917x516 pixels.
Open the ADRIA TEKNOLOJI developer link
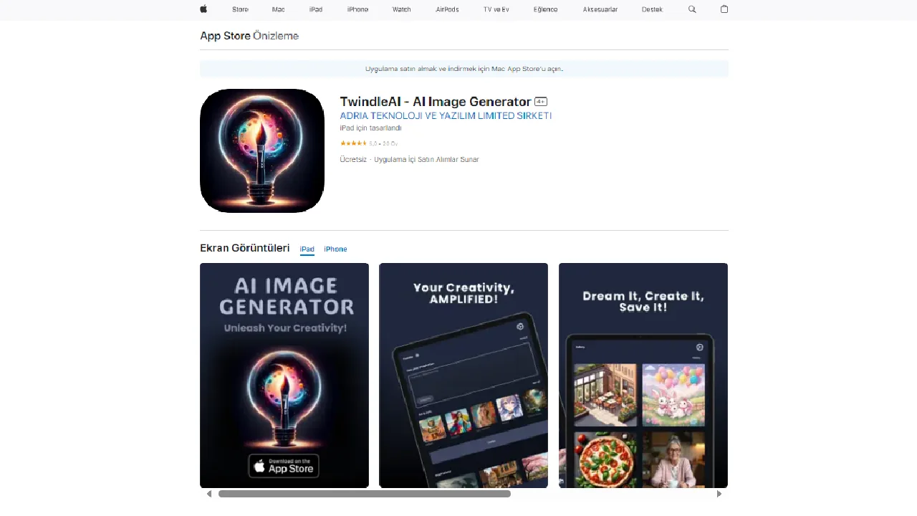[446, 115]
